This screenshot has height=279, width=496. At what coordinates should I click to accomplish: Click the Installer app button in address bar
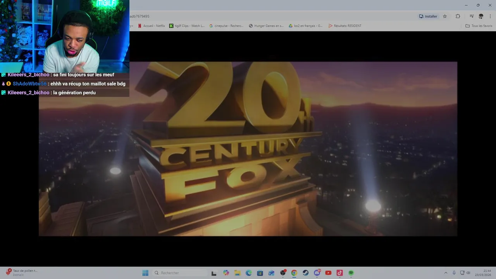[x=428, y=16]
